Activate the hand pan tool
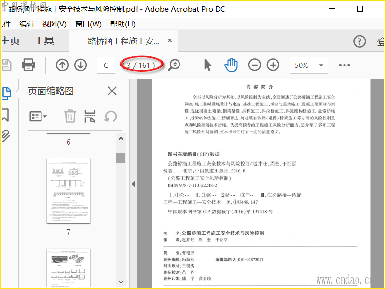Screen dimensions: 386x289 pos(231,65)
